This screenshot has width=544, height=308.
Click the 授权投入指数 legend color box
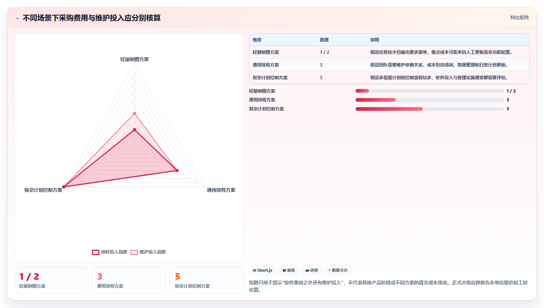(96, 252)
